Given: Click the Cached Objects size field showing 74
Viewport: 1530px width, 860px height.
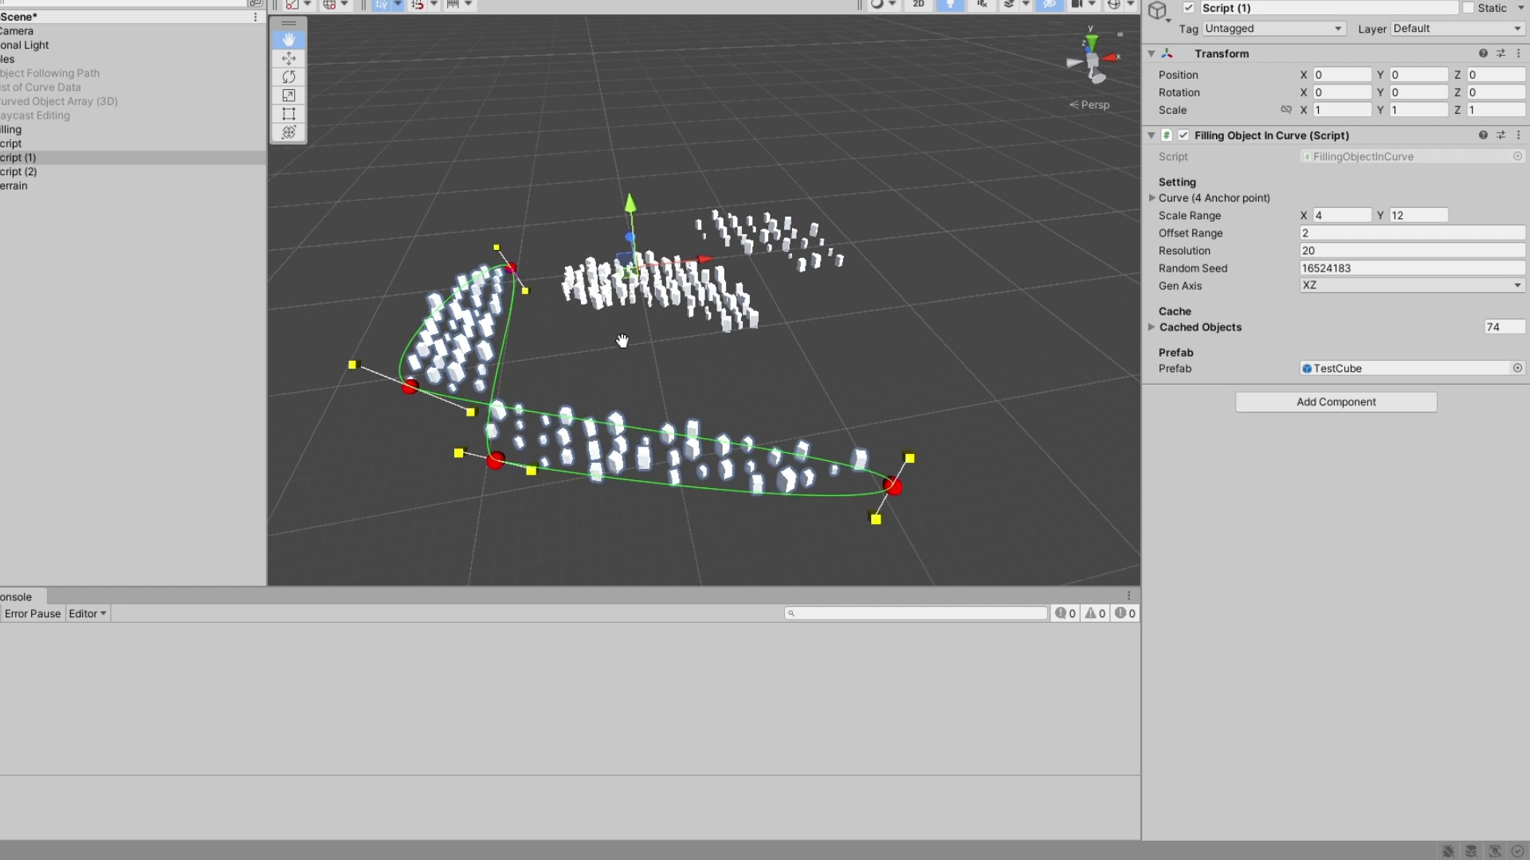Looking at the screenshot, I should [1504, 327].
